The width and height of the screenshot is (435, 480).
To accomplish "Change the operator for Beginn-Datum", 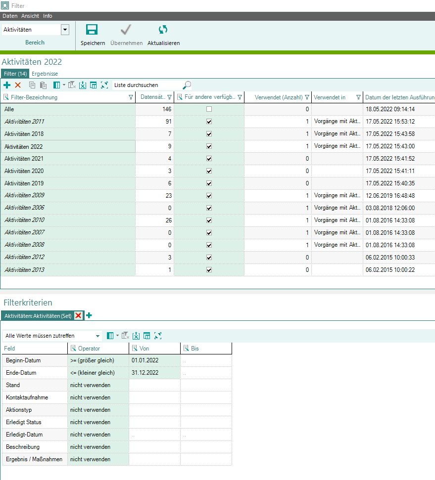I will point(98,360).
